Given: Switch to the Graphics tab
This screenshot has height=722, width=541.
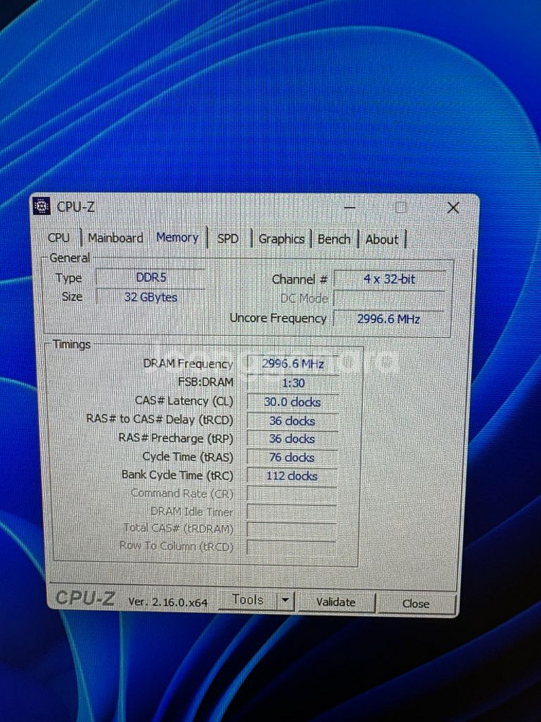Looking at the screenshot, I should [x=281, y=239].
